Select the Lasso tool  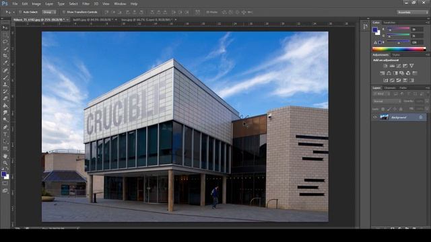[5, 42]
